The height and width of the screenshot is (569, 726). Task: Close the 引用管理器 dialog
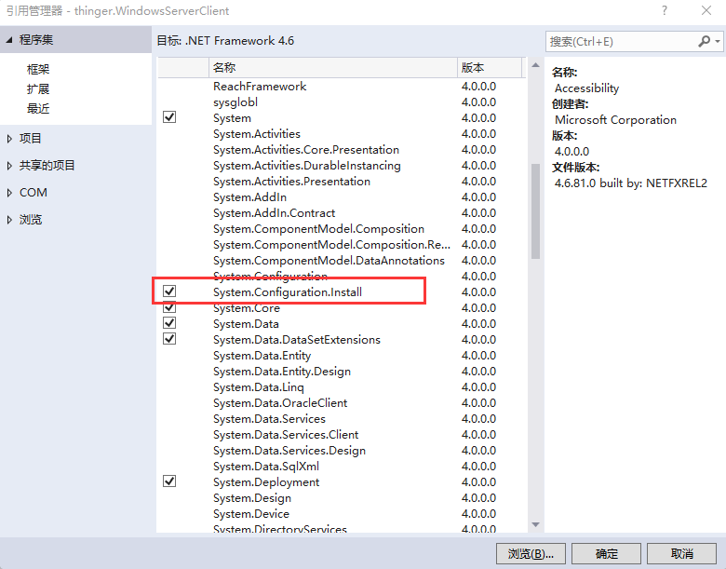[x=706, y=10]
